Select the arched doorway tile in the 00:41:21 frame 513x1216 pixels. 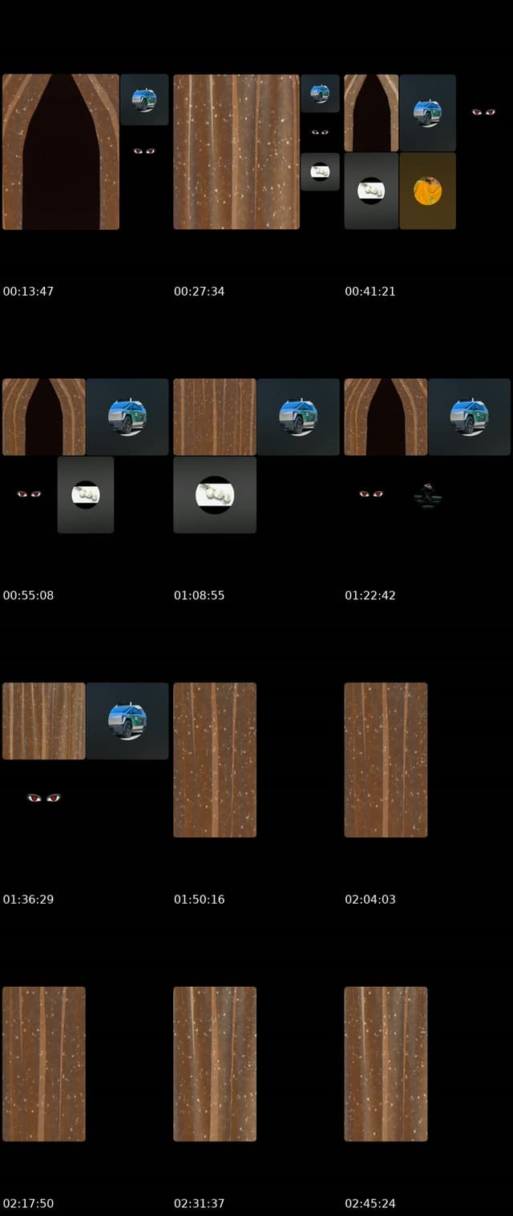pyautogui.click(x=371, y=113)
